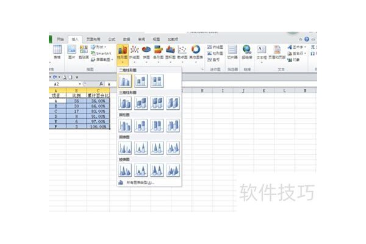Insert a SmartArt graphic
Viewport: 366px width, 244px height.
pyautogui.click(x=101, y=53)
